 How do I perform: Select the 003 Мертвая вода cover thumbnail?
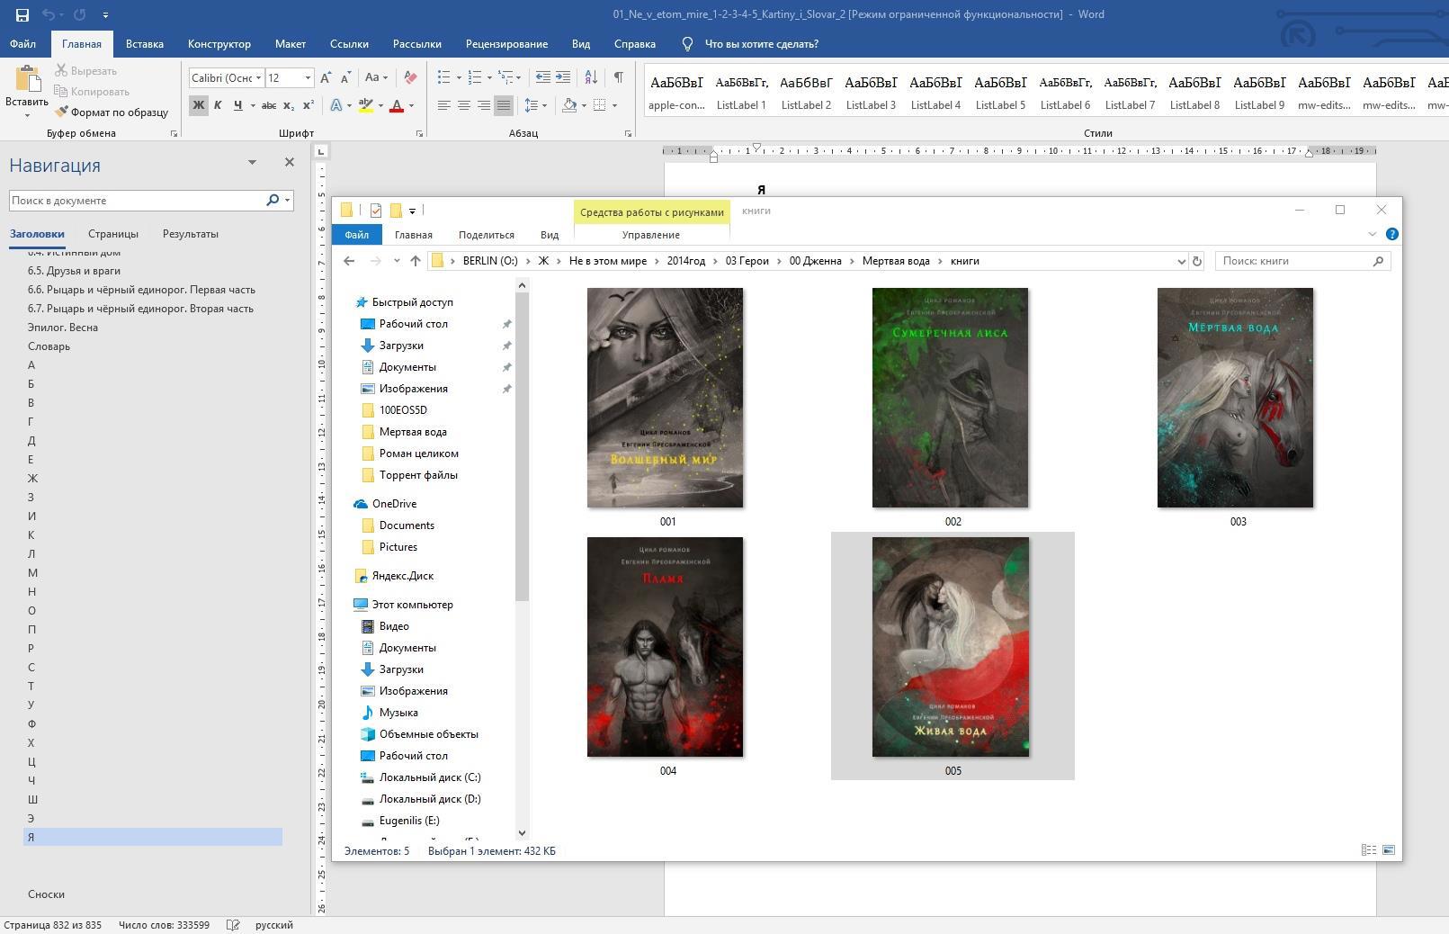coord(1235,398)
